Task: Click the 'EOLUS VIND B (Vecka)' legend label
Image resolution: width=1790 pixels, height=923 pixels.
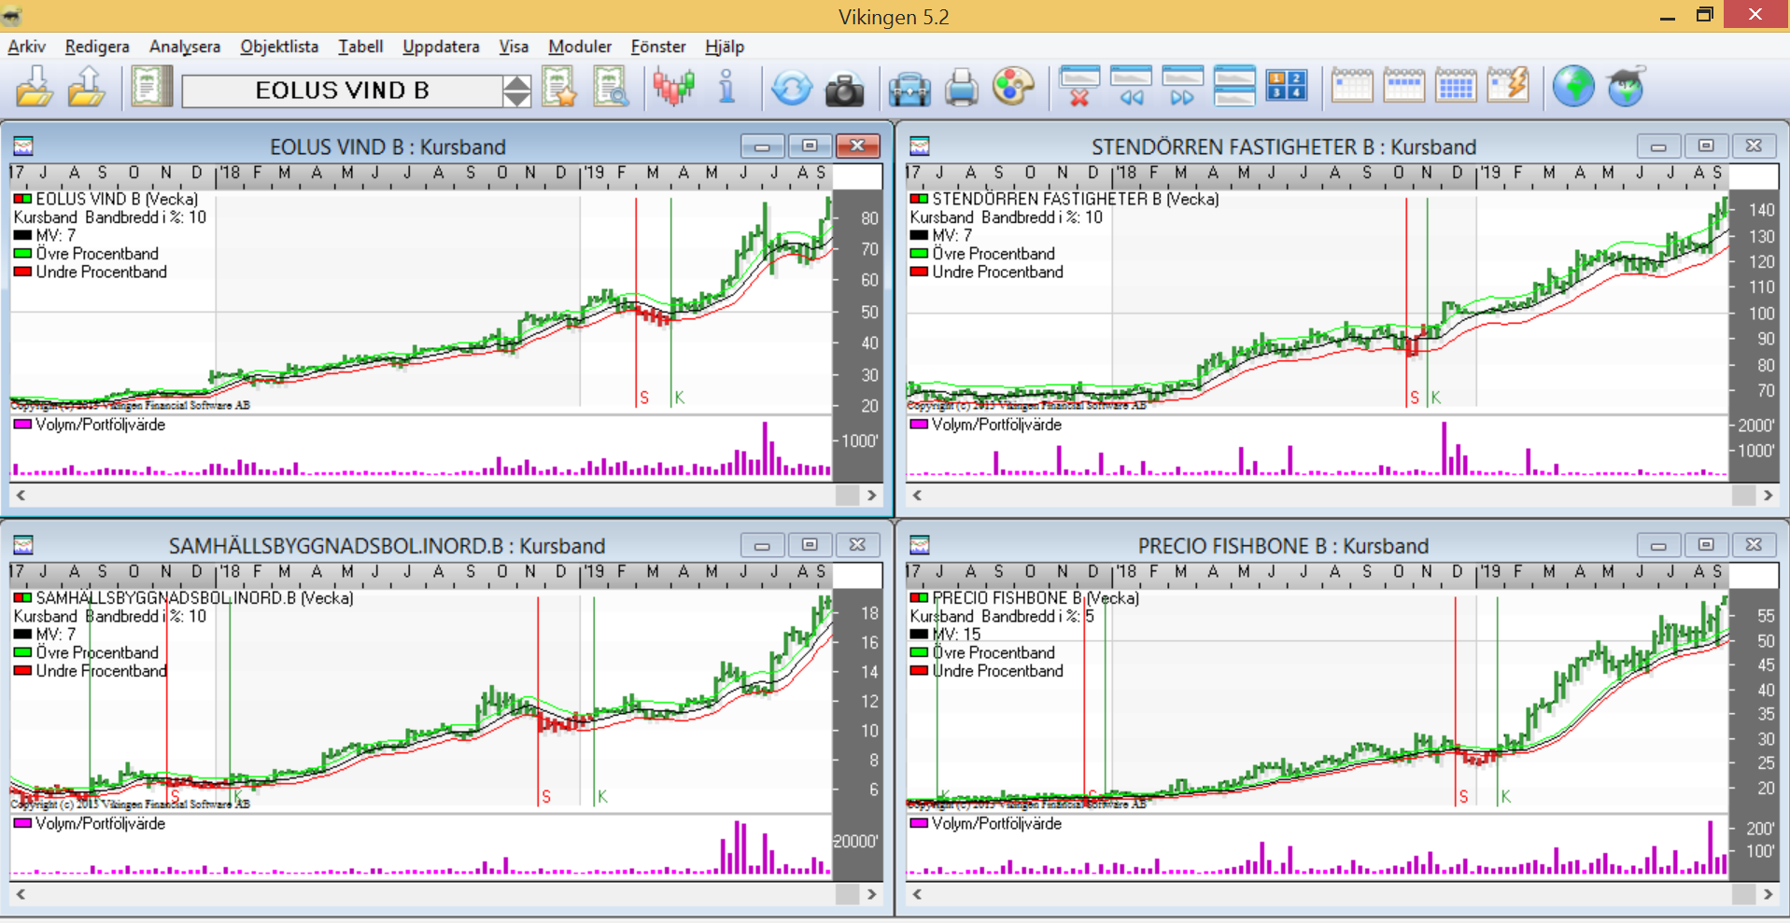Action: coord(117,199)
